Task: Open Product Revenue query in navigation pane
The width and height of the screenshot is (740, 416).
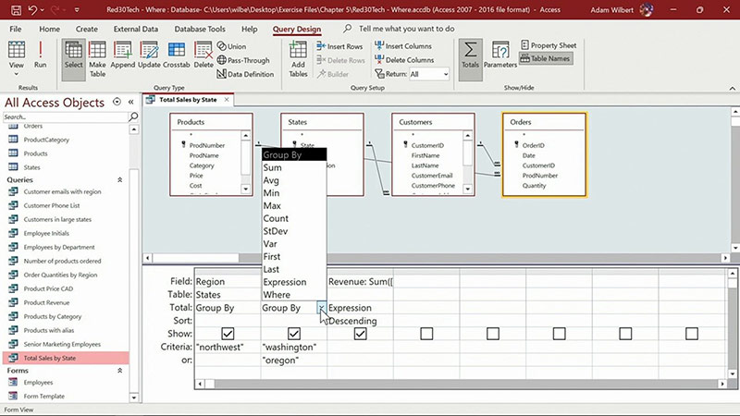Action: tap(46, 303)
